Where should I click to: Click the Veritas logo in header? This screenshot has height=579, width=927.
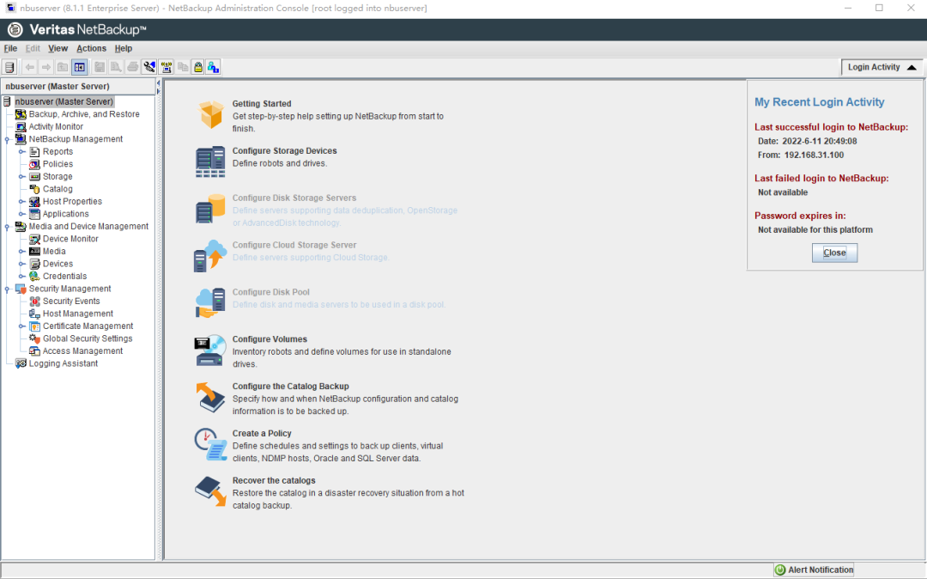[15, 29]
